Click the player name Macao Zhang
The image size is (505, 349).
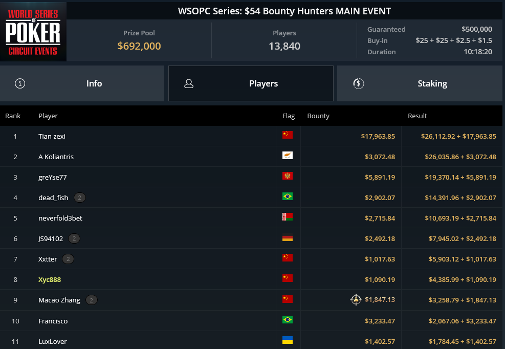click(x=59, y=300)
